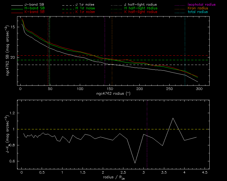The height and width of the screenshot is (181, 227).
Task: Click the 'H-band SB' legend label
Action: point(34,8)
